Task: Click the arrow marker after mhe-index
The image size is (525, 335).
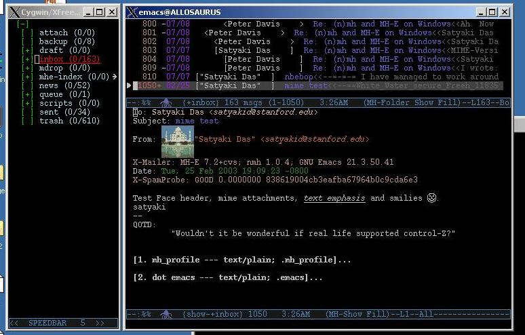Action: click(115, 77)
